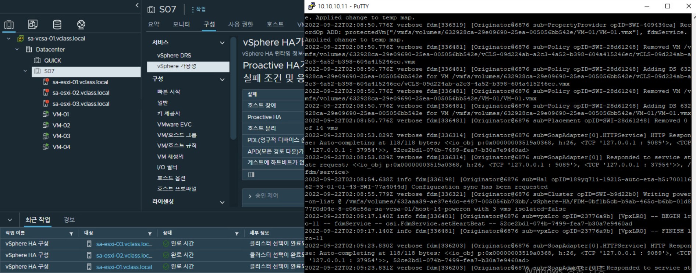Collapse the 구성 section in side menu
Screen dimensions: 696x273
tap(222, 79)
